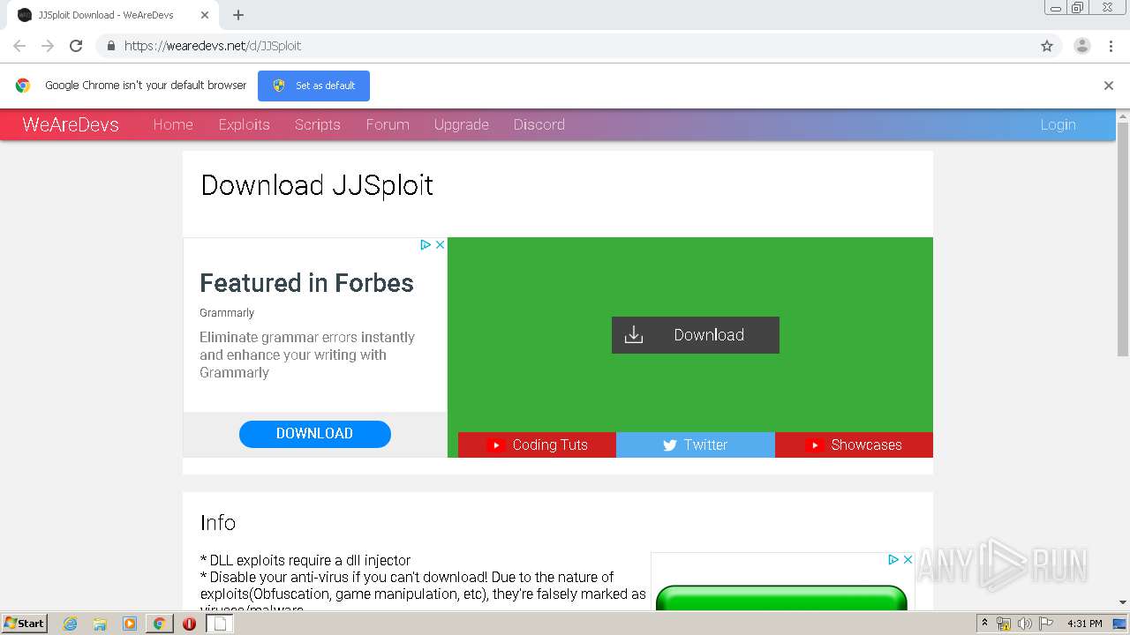Click the blank document taskbar item
This screenshot has width=1130, height=635.
point(221,624)
